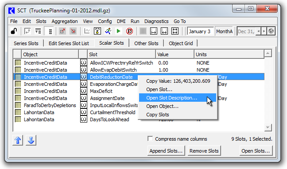This screenshot has height=169, width=287.
Task: Click the running man toolbar icon
Action: 108,31
